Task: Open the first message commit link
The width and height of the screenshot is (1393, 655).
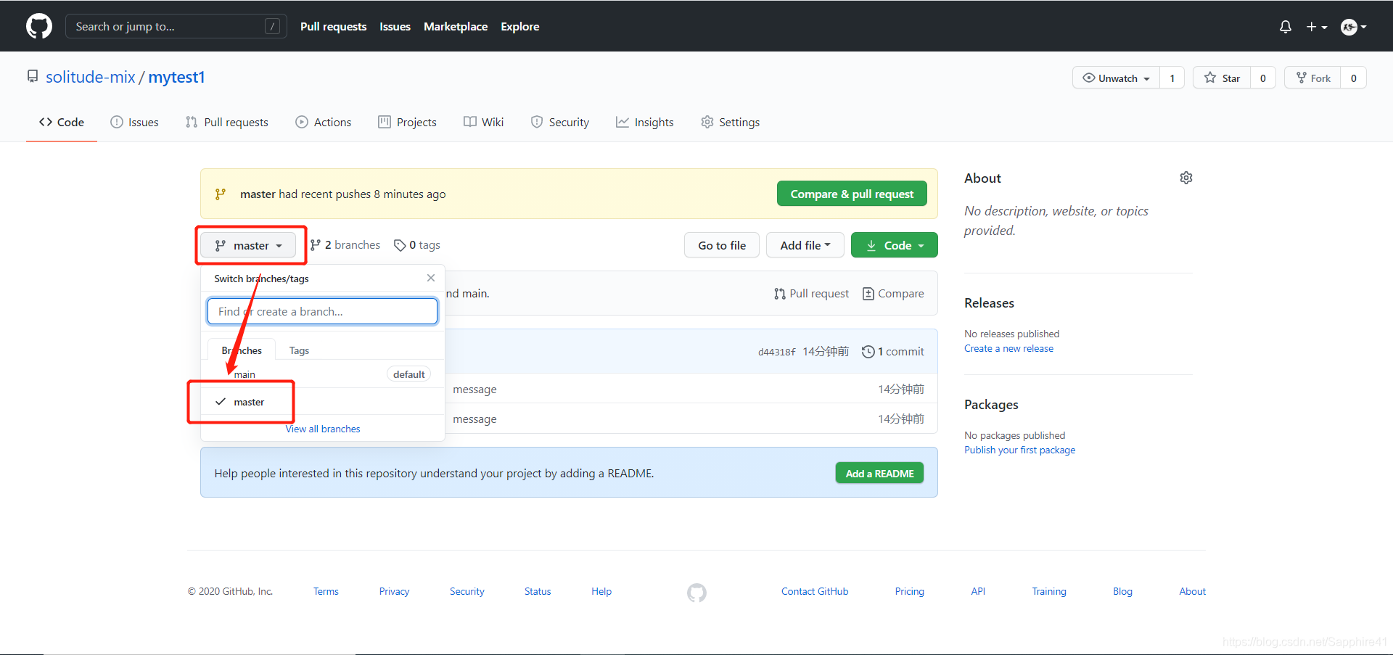Action: [474, 389]
